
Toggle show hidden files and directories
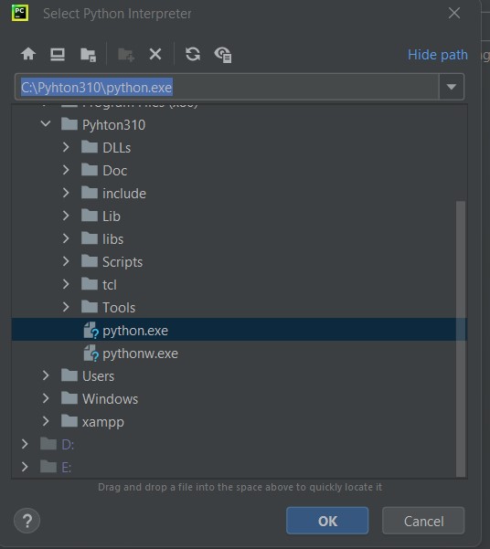click(x=223, y=55)
